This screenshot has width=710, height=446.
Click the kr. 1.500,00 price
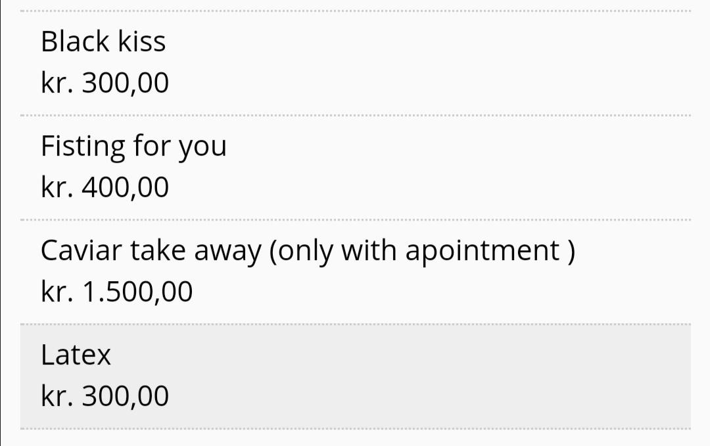(116, 292)
